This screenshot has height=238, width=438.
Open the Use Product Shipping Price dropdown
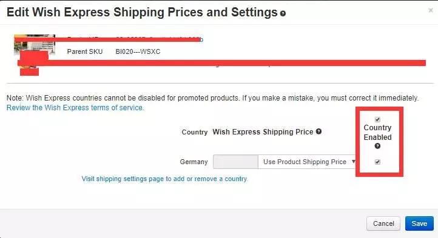pos(308,162)
